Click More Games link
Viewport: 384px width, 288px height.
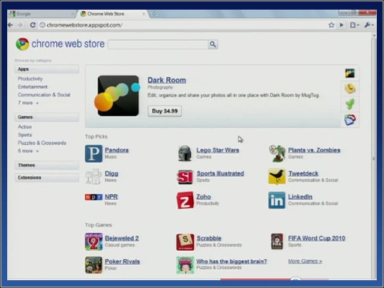click(305, 262)
